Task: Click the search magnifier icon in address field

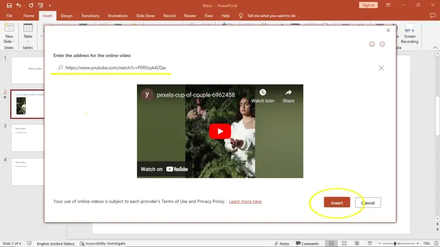Action: 60,67
